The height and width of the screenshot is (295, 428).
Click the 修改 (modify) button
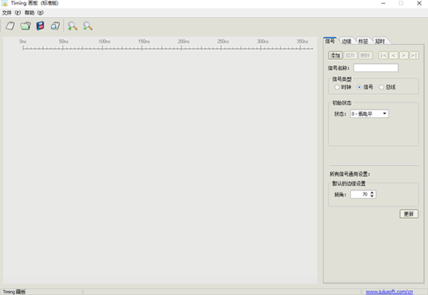click(350, 56)
